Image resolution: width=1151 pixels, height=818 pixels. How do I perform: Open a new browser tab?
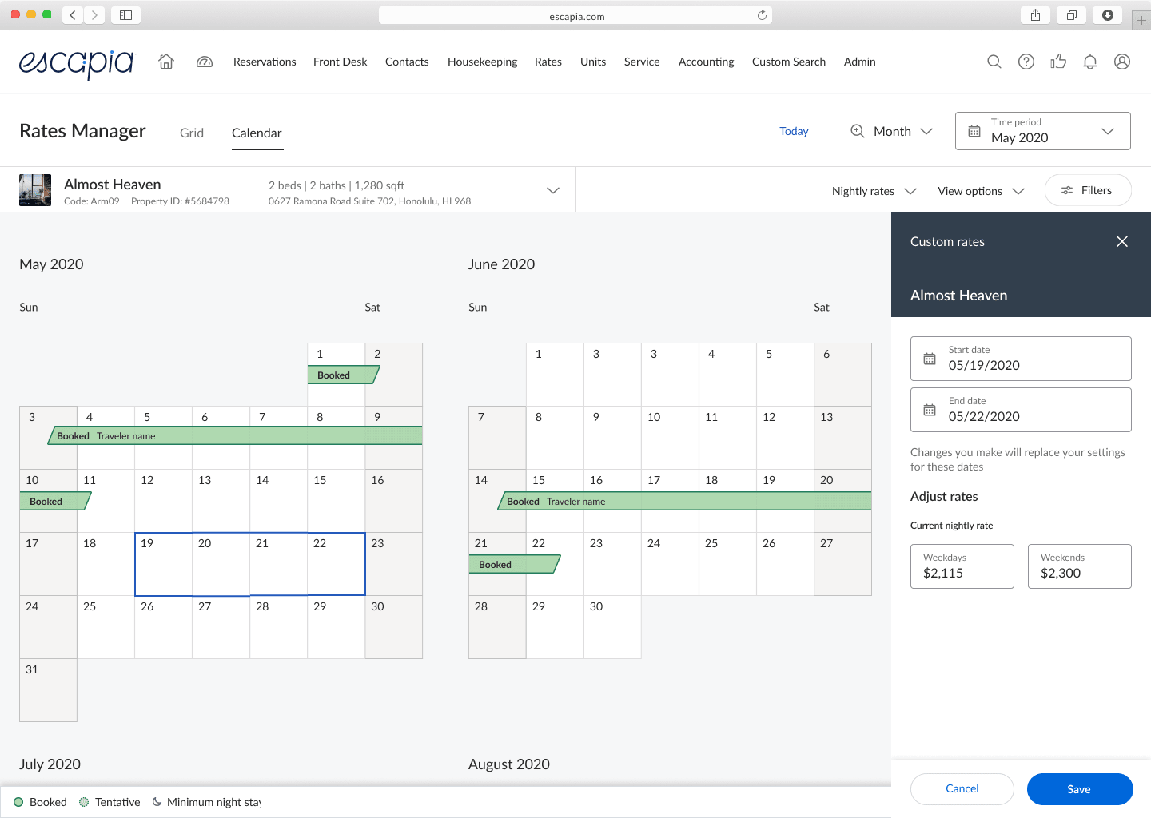1141,20
